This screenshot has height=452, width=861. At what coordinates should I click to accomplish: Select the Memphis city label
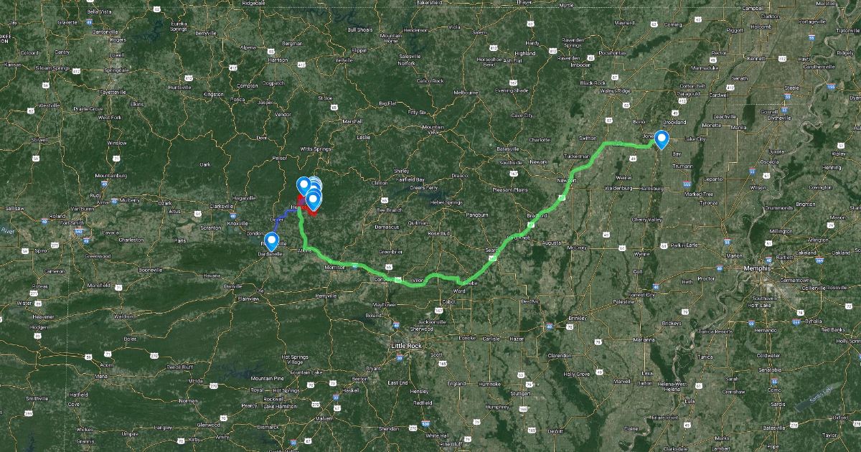tap(756, 268)
